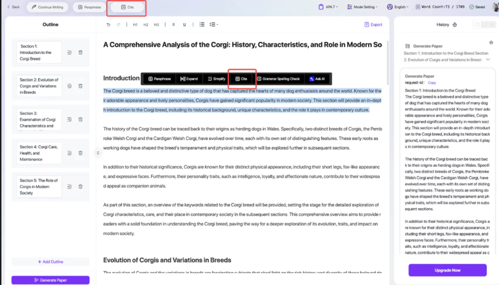The height and width of the screenshot is (285, 499).
Task: Delete Section 2 with its trash icon
Action: tap(80, 86)
